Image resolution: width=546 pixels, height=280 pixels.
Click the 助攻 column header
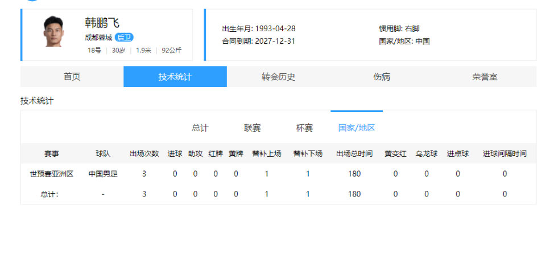pyautogui.click(x=195, y=153)
